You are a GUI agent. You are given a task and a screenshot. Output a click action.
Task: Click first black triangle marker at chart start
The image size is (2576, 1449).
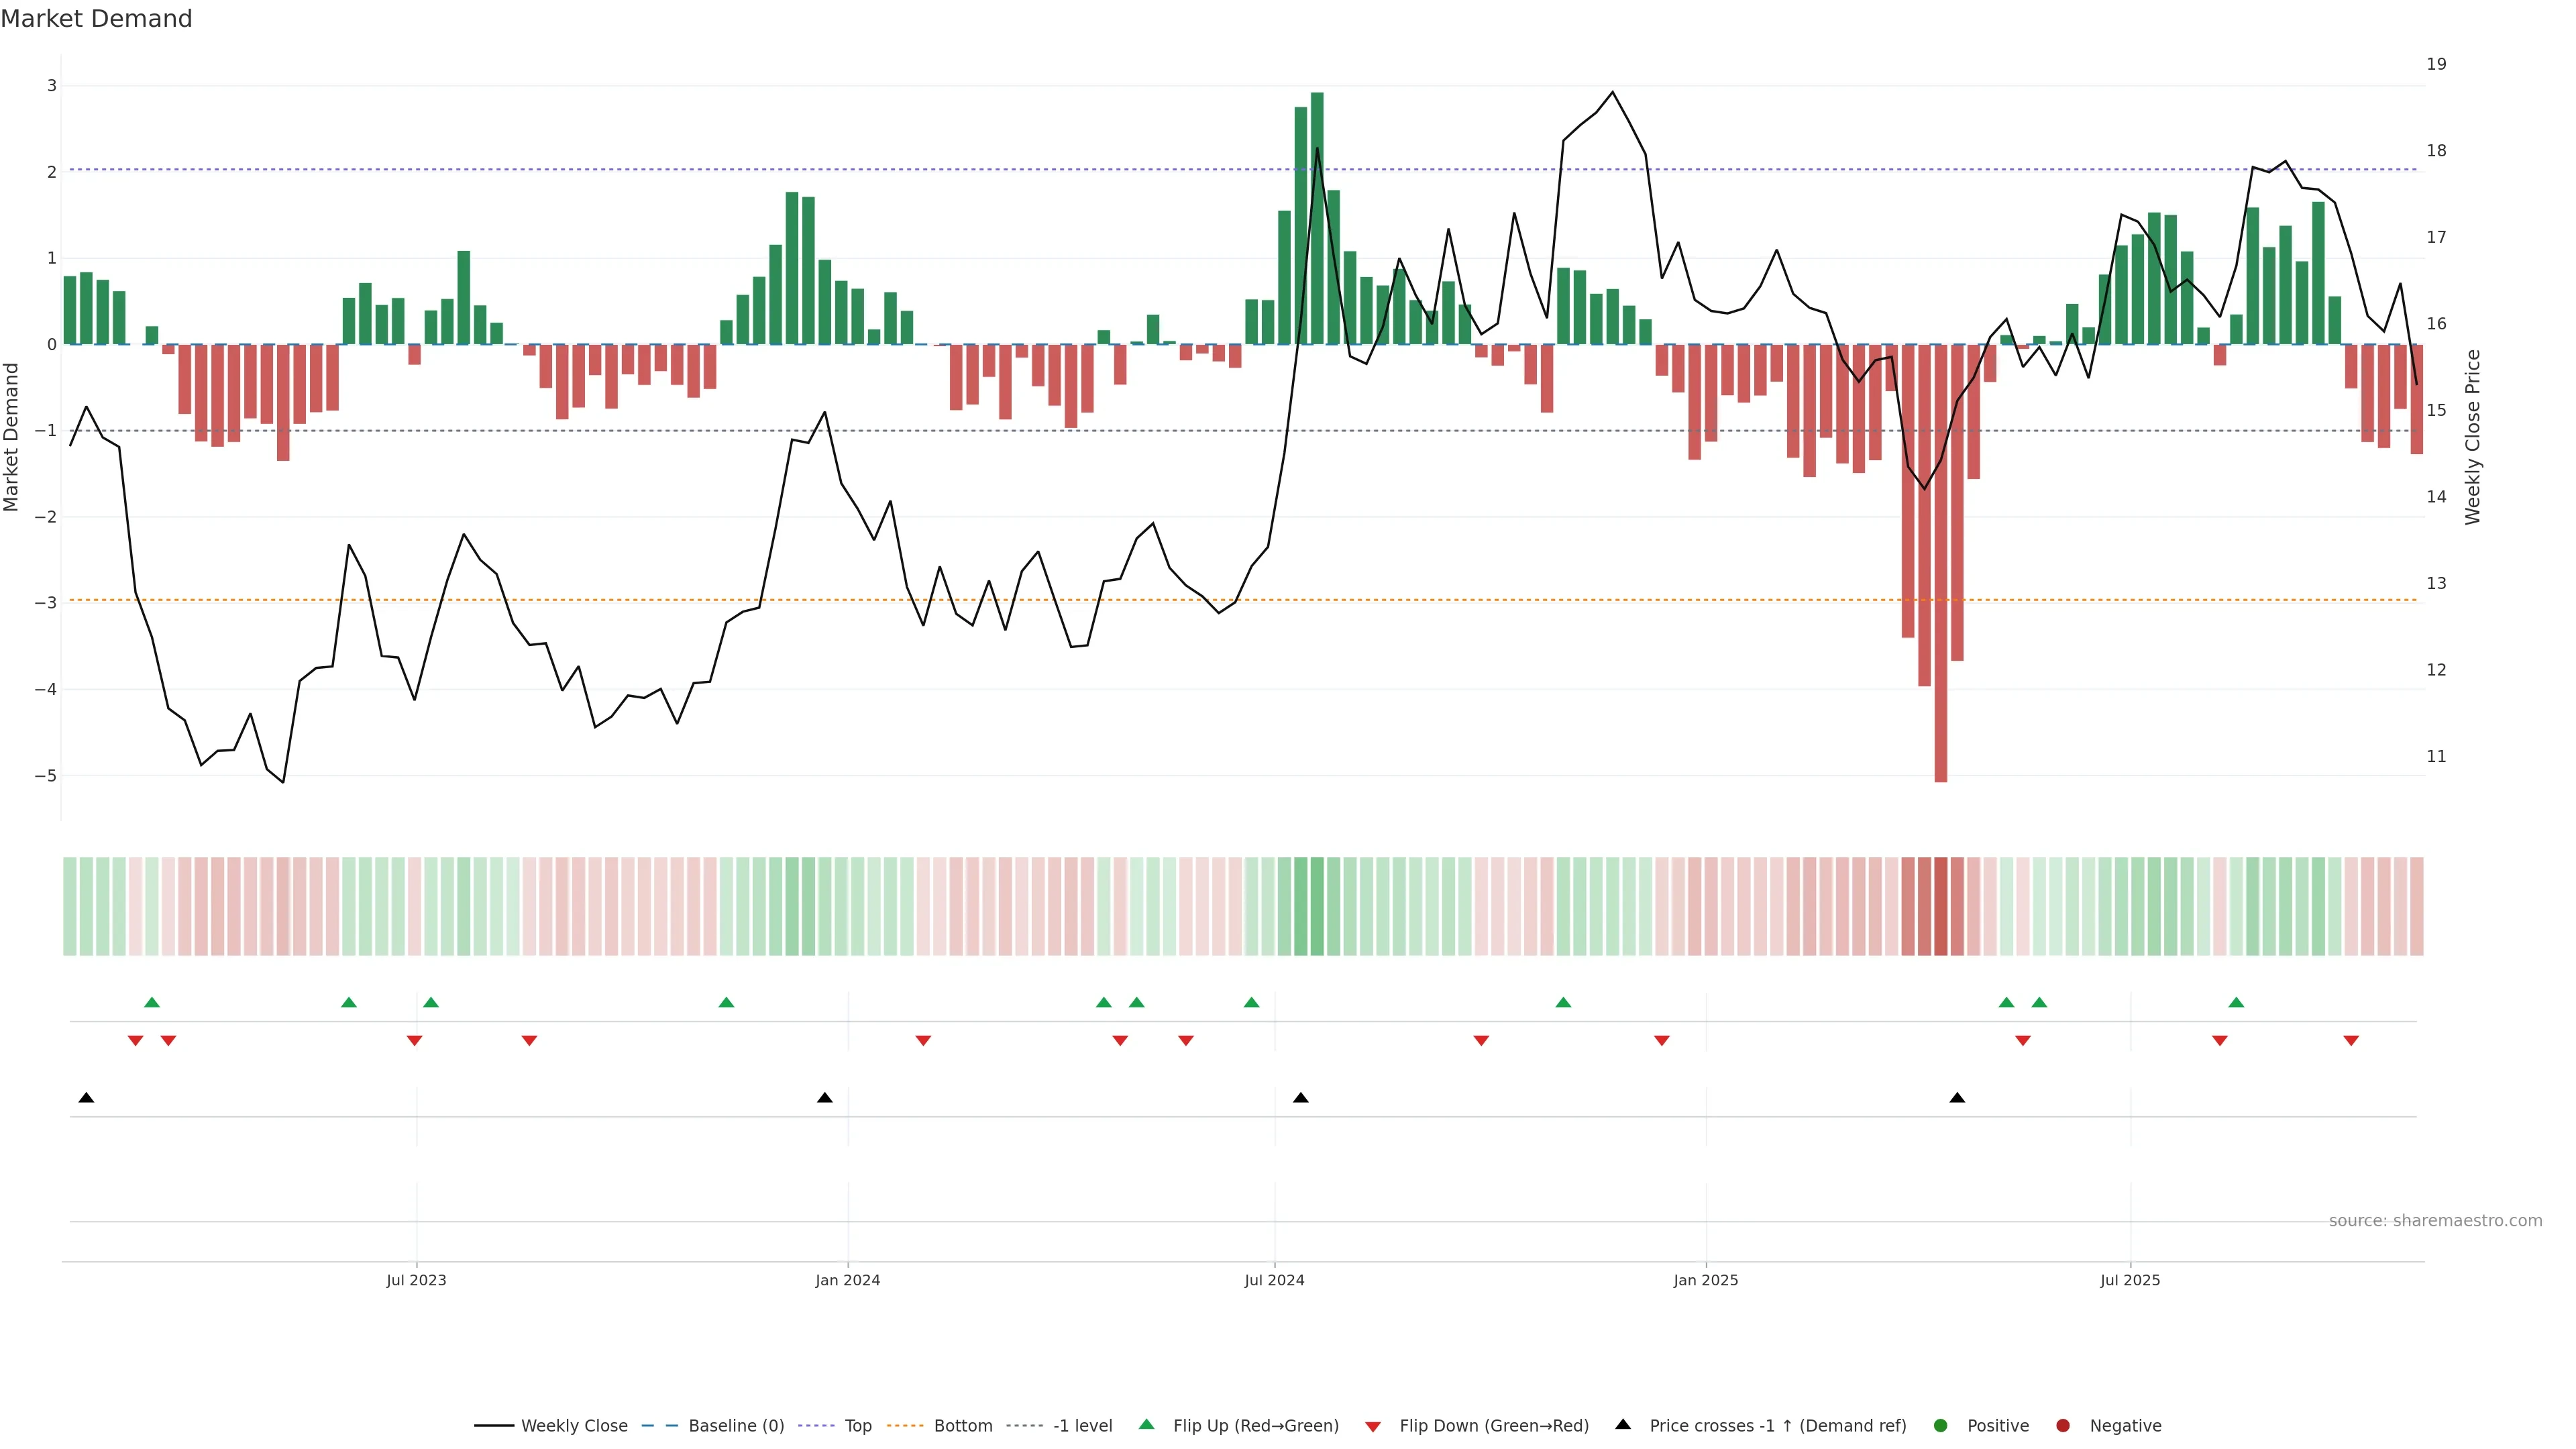(86, 1098)
